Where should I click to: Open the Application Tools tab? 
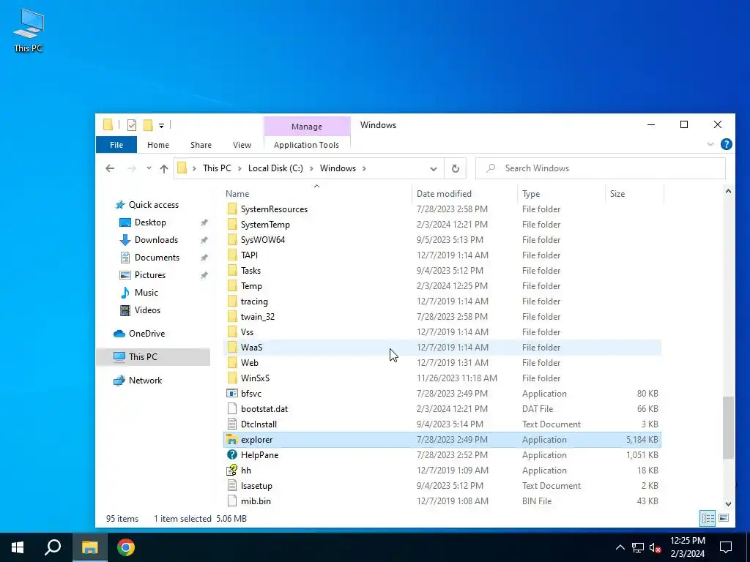(x=307, y=145)
